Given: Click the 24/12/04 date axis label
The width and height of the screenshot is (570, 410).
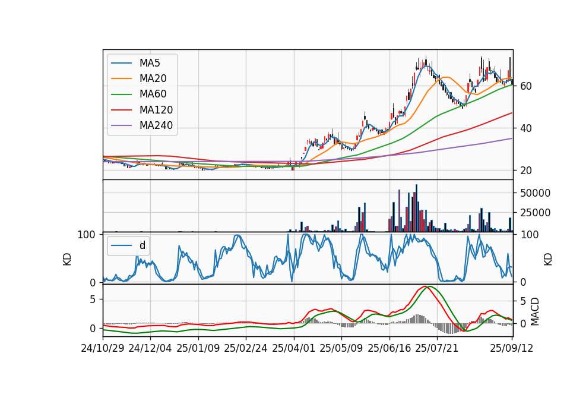Looking at the screenshot, I should 150,348.
